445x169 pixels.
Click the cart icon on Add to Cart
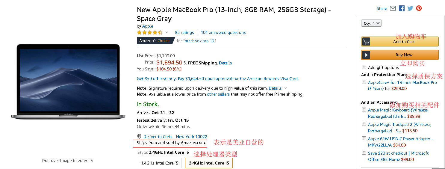click(x=366, y=42)
